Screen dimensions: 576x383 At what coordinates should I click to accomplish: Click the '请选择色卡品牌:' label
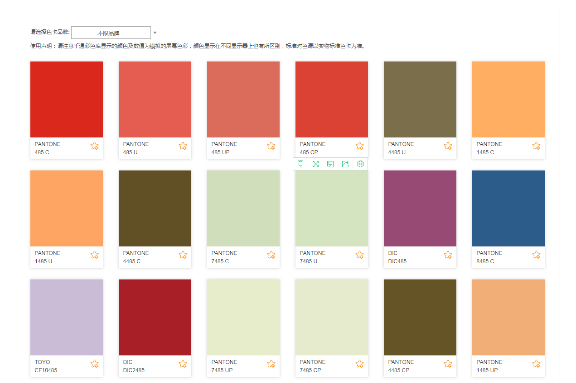click(50, 33)
